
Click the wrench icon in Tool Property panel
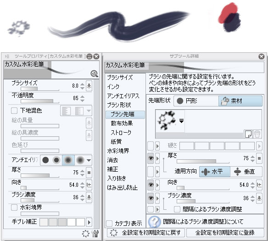pos(95,234)
